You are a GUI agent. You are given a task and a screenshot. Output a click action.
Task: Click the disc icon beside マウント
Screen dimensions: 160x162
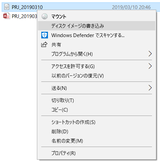click(x=45, y=16)
